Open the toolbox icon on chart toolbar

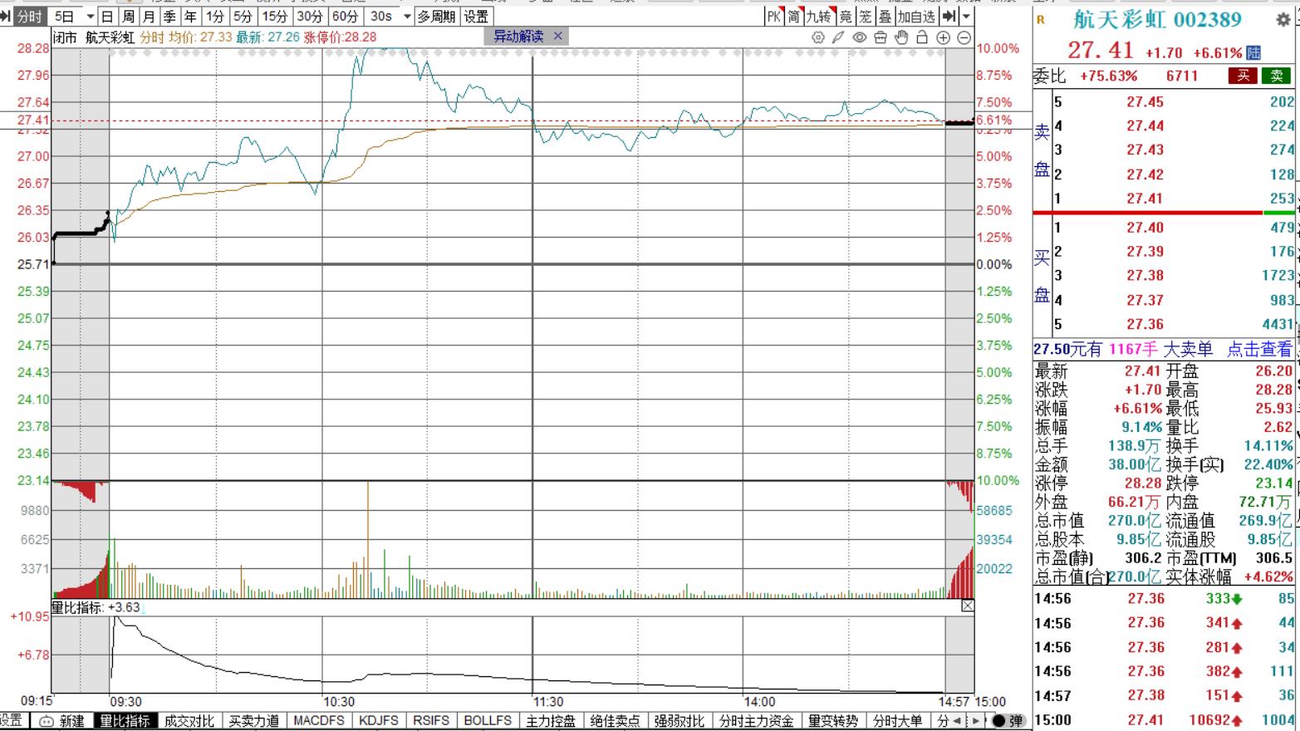881,37
